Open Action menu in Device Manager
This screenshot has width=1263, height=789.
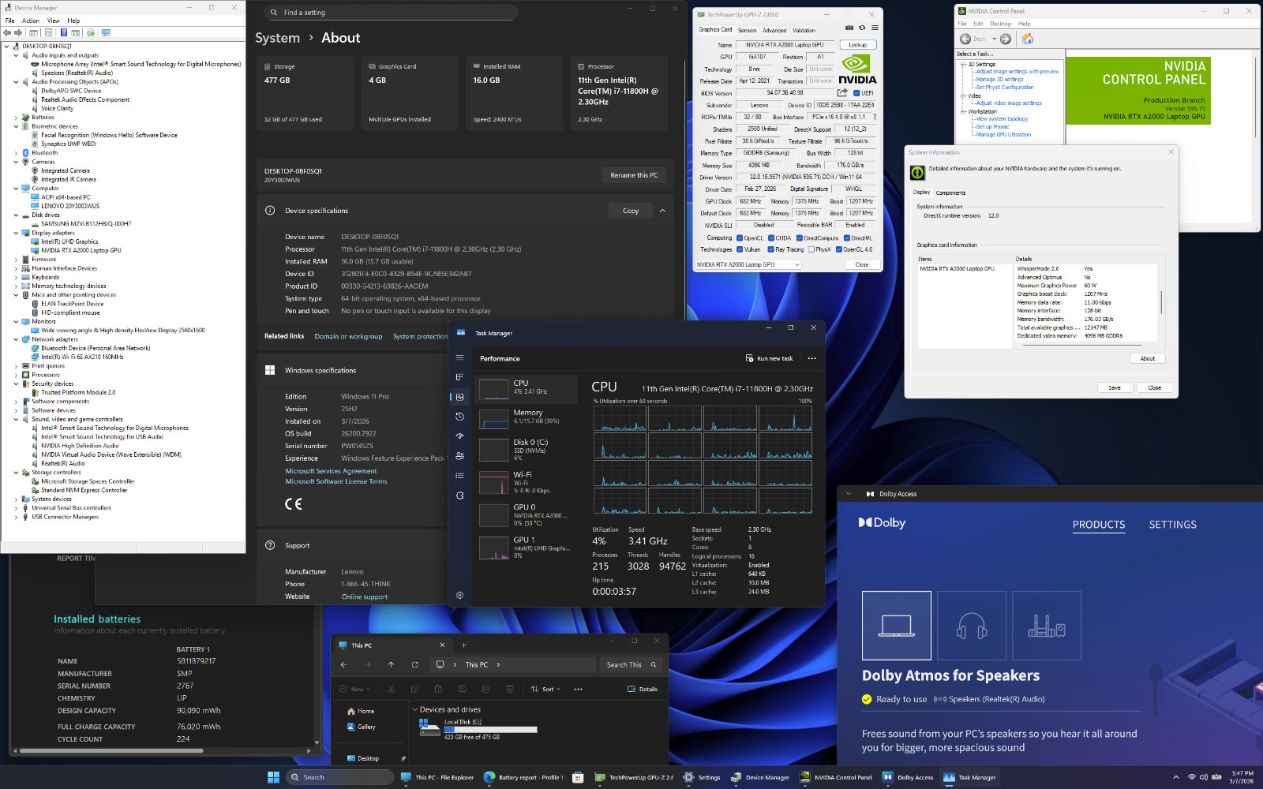click(31, 21)
